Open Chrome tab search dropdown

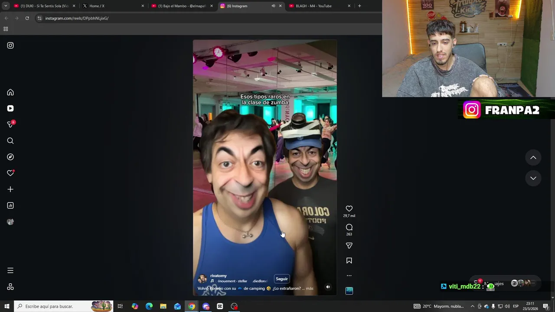pos(6,6)
